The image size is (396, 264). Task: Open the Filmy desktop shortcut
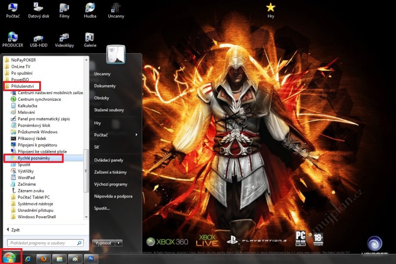pyautogui.click(x=64, y=10)
